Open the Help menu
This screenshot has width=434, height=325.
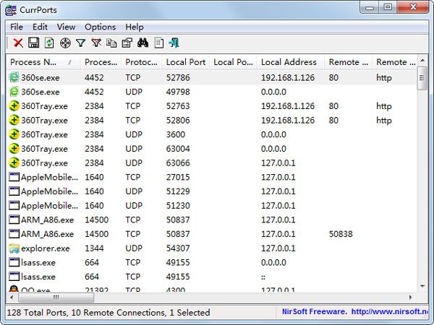tap(135, 27)
